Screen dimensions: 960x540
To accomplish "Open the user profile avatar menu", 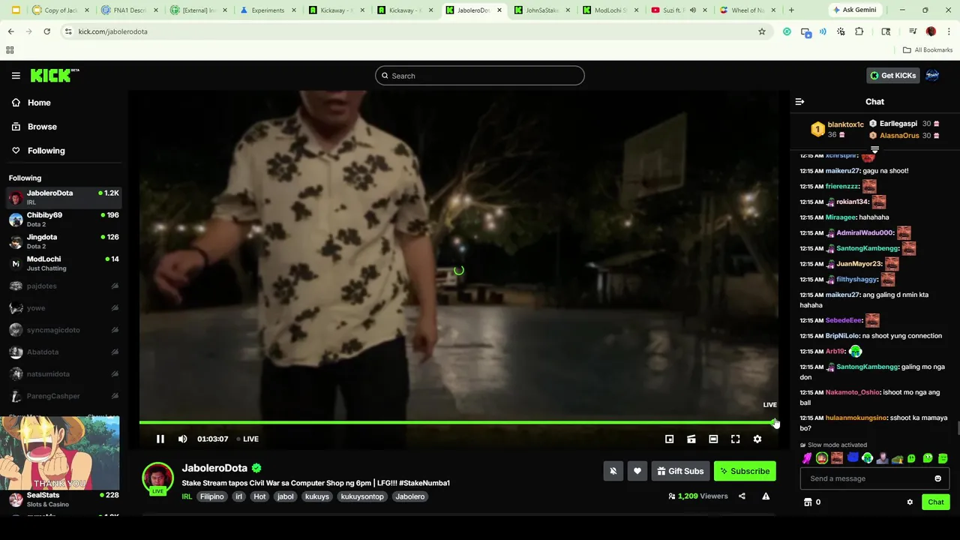I will pos(932,76).
